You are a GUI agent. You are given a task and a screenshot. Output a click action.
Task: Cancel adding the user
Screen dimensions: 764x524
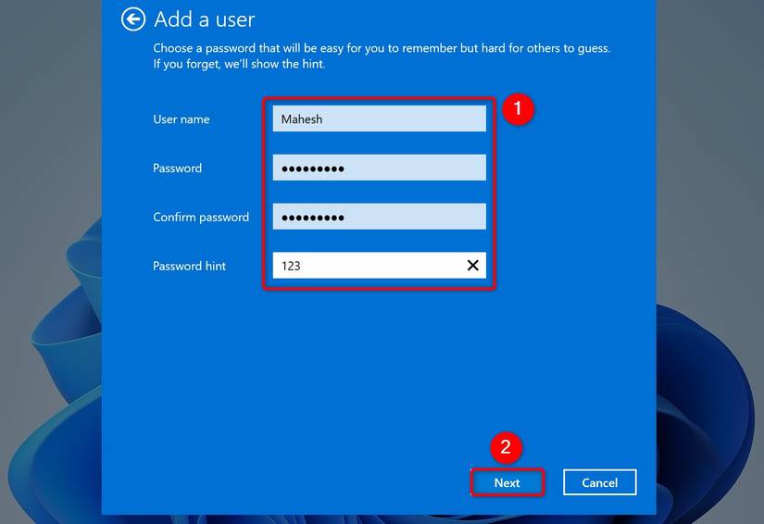click(x=600, y=482)
